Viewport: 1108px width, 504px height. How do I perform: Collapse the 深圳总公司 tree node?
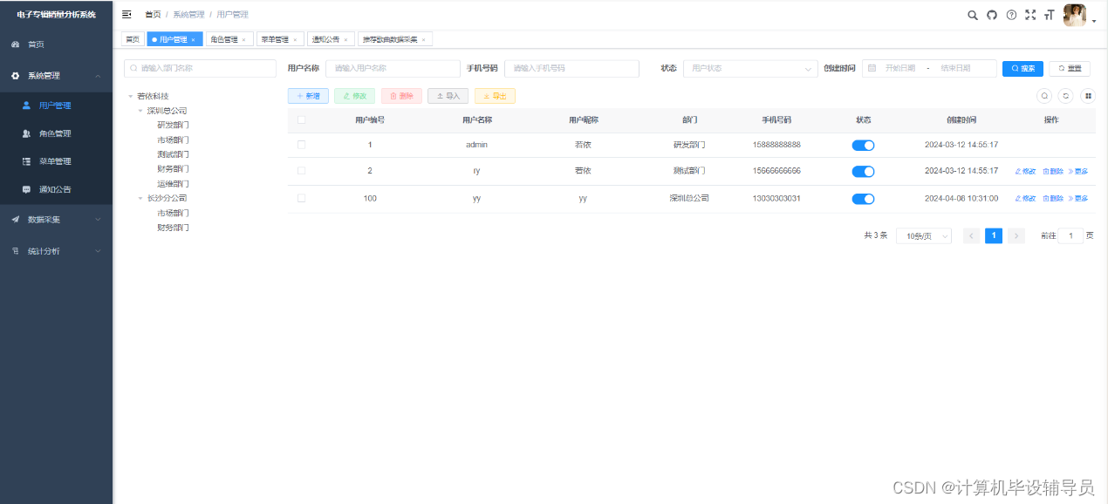tap(140, 111)
